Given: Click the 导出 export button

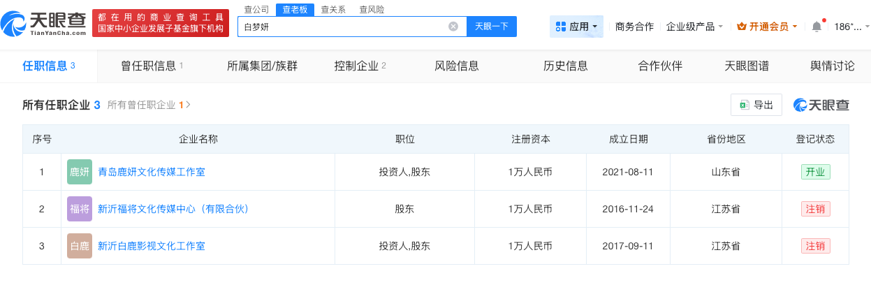Looking at the screenshot, I should (756, 105).
